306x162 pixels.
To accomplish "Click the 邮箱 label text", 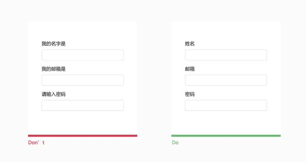I will (190, 69).
